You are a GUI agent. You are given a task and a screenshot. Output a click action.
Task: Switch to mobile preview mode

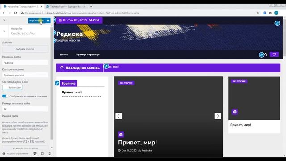pos(50,153)
